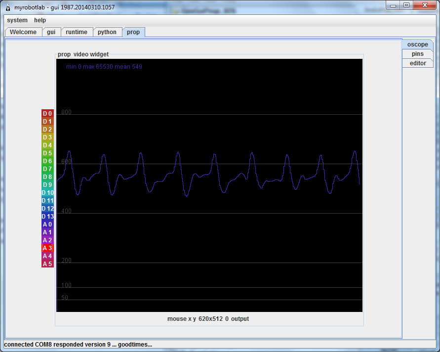Toggle trace for pin D 6
Viewport: 440px width, 352px height.
click(x=47, y=161)
